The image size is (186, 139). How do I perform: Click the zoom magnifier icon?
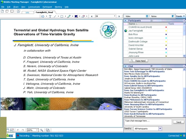(42, 130)
